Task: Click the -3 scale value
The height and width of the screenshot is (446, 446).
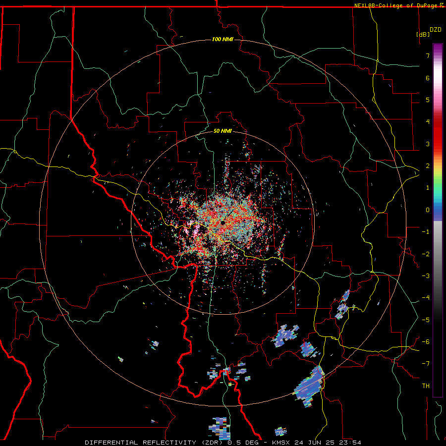Action: click(426, 276)
